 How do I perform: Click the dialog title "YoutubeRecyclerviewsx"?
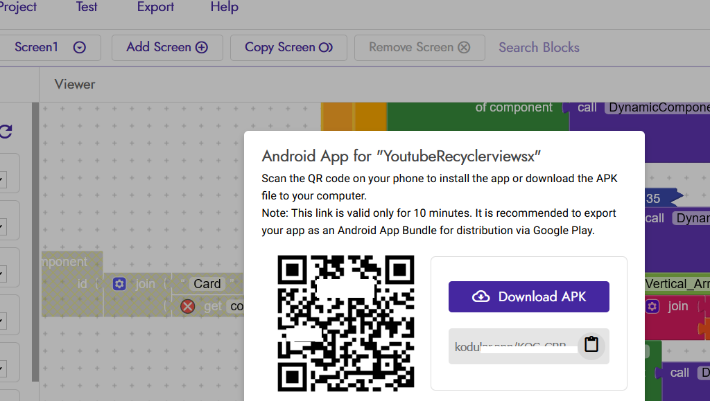coord(459,156)
